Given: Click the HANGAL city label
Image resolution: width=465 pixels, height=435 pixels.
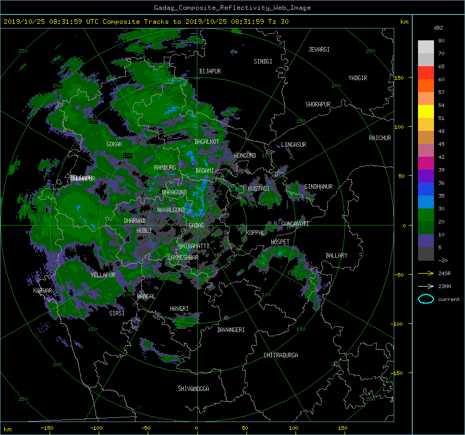Looking at the screenshot, I should point(146,296).
